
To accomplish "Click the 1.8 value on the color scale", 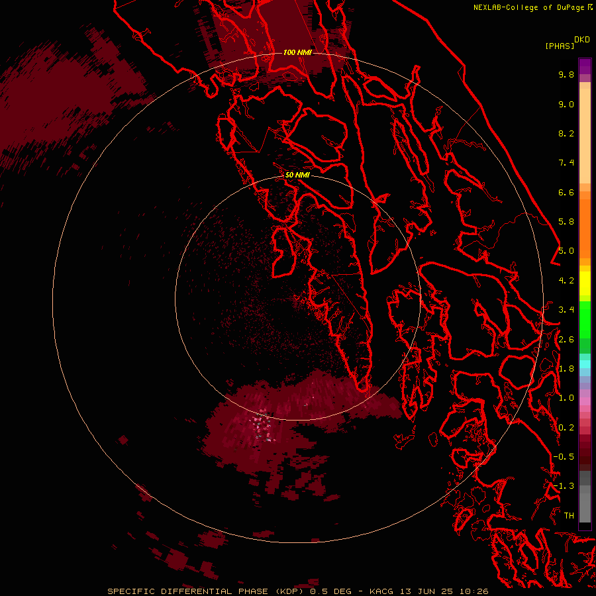I will (x=566, y=369).
